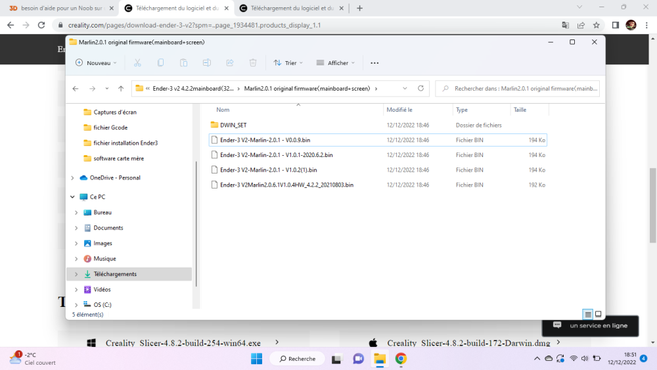657x370 pixels.
Task: Bookmark this page with the star icon
Action: pos(597,25)
